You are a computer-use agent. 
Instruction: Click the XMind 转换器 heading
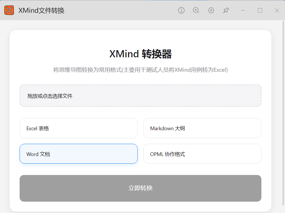(x=141, y=54)
